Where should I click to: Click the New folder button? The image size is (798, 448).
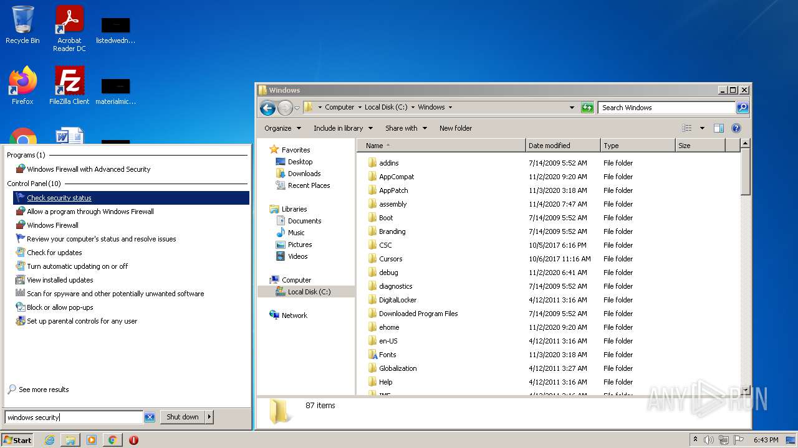456,128
